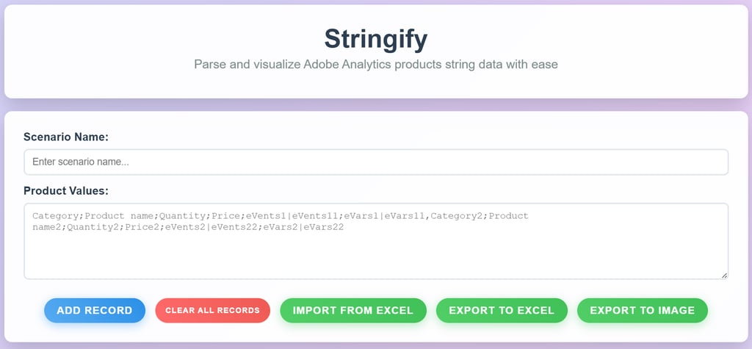Screen dimensions: 752x349
Task: Export the records to Excel
Action: click(501, 310)
